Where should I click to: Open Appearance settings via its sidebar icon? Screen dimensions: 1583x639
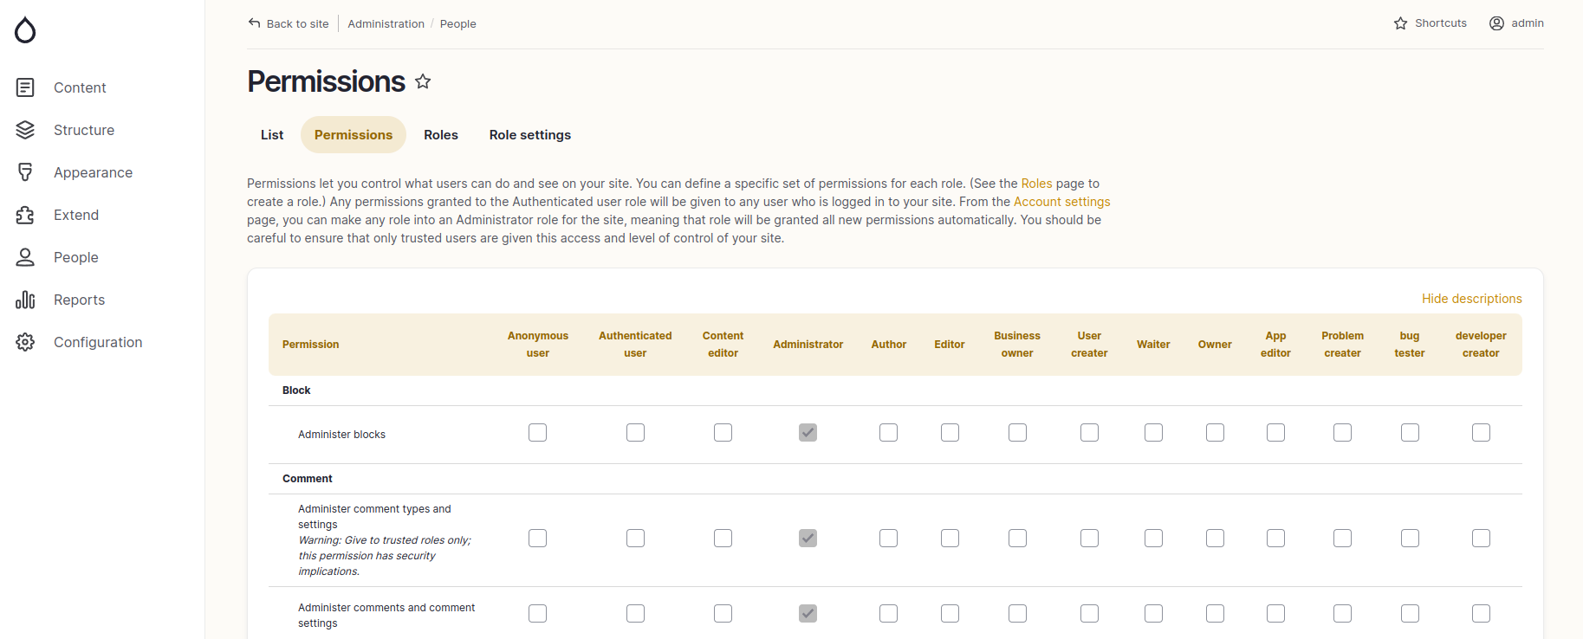(x=25, y=172)
